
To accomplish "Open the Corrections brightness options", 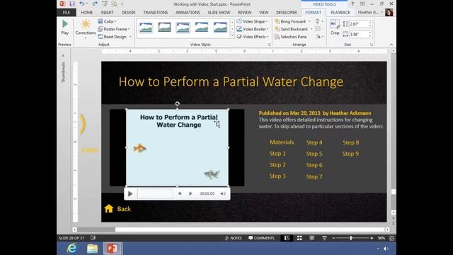I will coord(86,28).
